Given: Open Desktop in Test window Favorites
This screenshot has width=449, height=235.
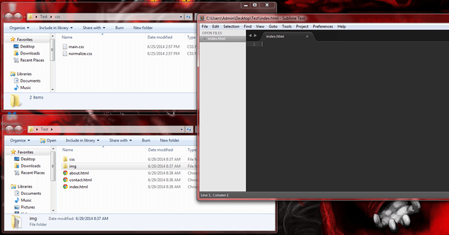Looking at the screenshot, I should click(28, 159).
